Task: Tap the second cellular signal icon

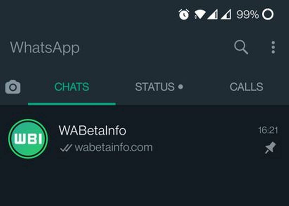Action: 226,14
